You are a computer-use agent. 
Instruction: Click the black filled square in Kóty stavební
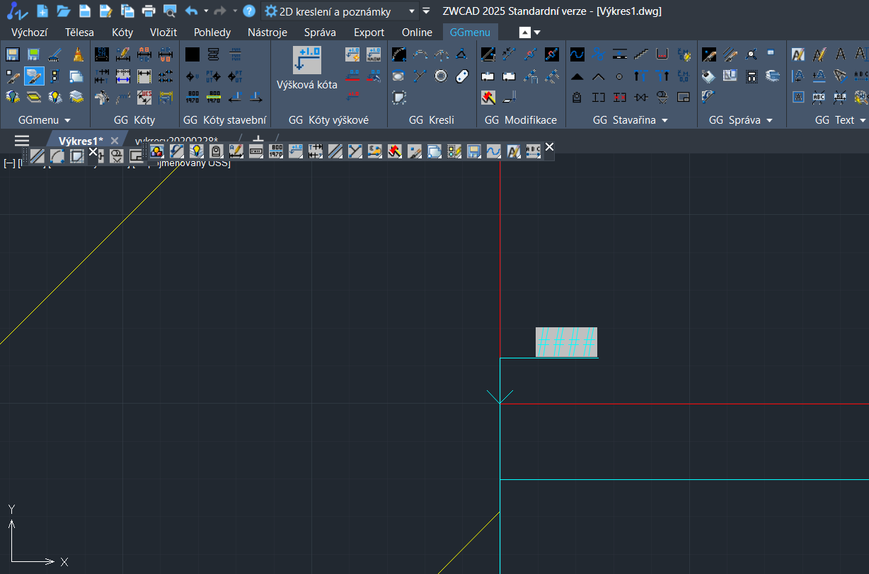click(x=192, y=54)
